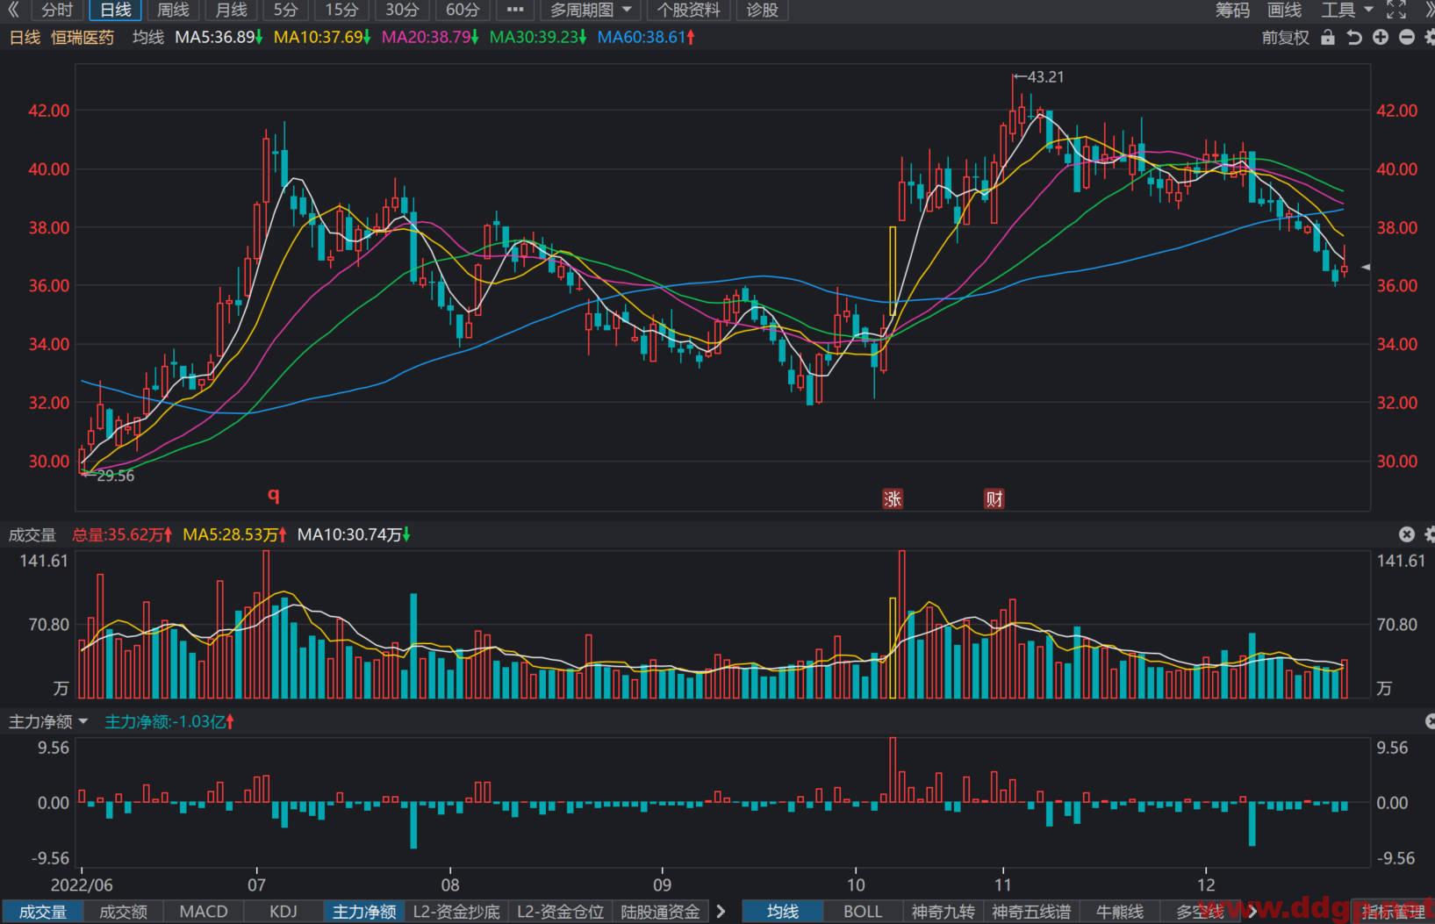
Task: Enter fullscreen with the expand arrows icon
Action: pos(1396,10)
